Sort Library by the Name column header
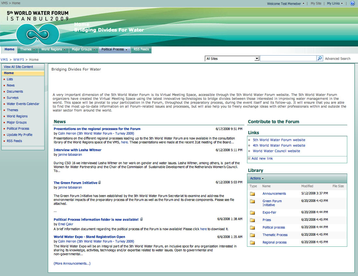Screen dimensions: 358x276 coord(267,186)
